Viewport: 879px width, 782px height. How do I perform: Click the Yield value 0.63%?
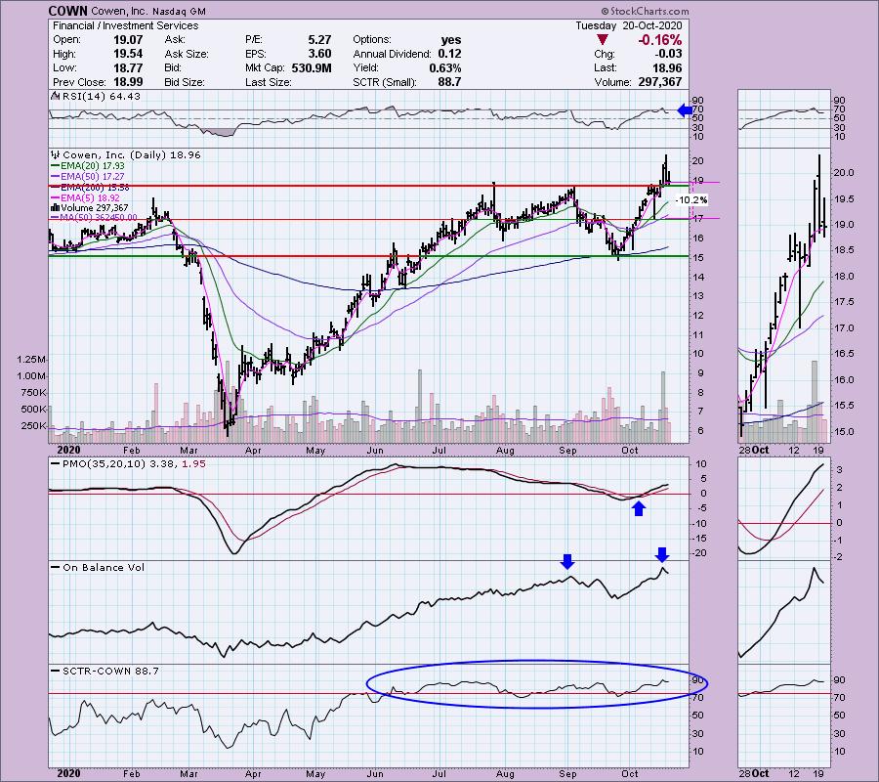point(445,67)
